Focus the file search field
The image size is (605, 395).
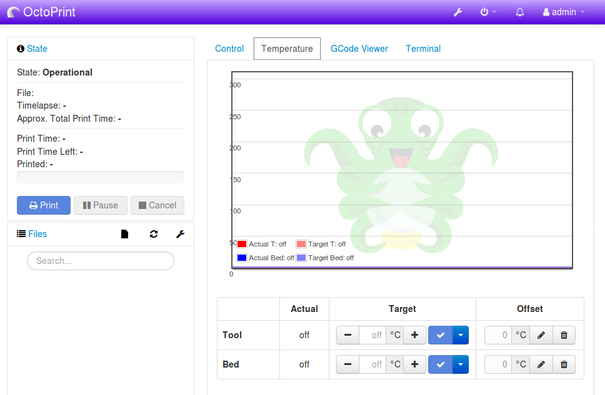point(101,261)
